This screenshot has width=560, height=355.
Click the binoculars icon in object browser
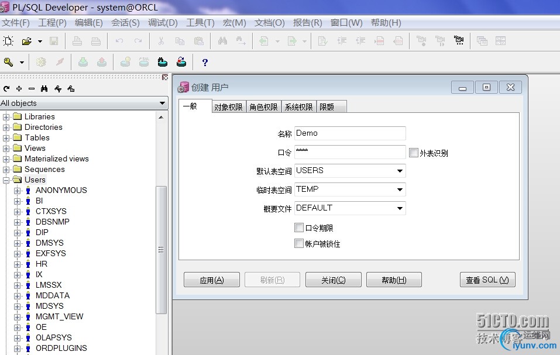(44, 88)
